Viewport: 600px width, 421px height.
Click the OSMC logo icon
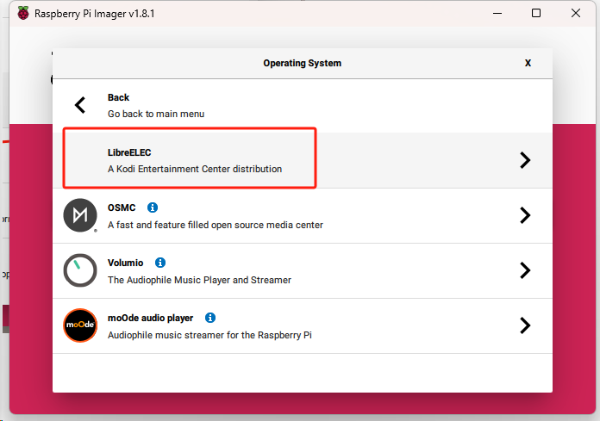point(80,215)
